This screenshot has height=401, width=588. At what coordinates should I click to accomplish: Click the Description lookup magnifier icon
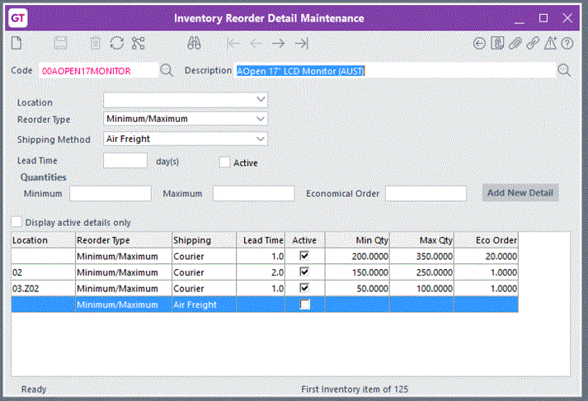coord(564,70)
